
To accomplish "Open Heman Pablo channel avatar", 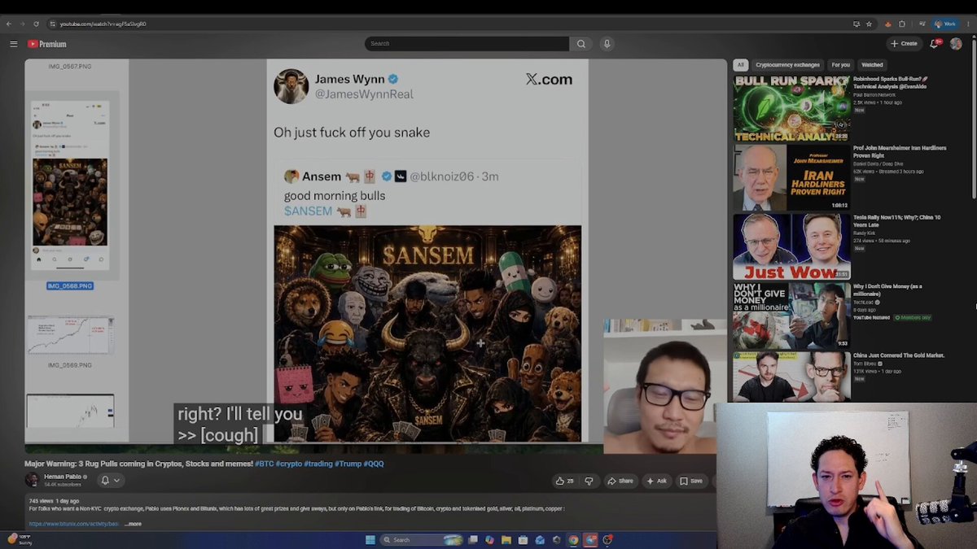I will click(32, 480).
